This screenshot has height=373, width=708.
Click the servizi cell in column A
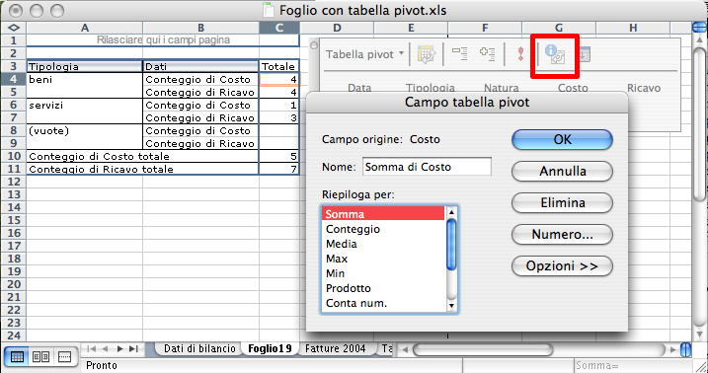tap(85, 105)
